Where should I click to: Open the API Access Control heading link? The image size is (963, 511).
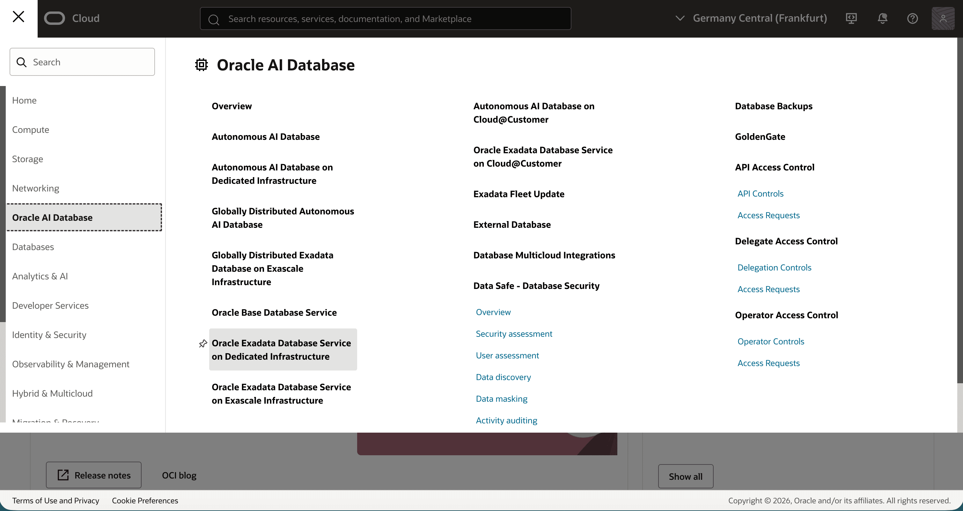tap(775, 167)
